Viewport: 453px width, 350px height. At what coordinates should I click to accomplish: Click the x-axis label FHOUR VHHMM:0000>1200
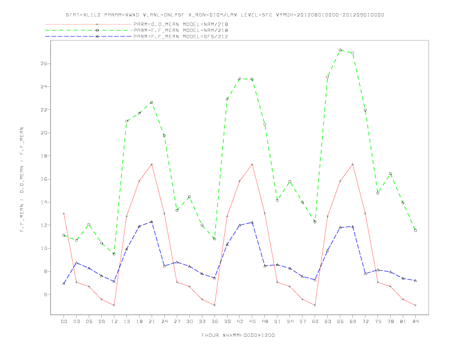[x=238, y=335]
